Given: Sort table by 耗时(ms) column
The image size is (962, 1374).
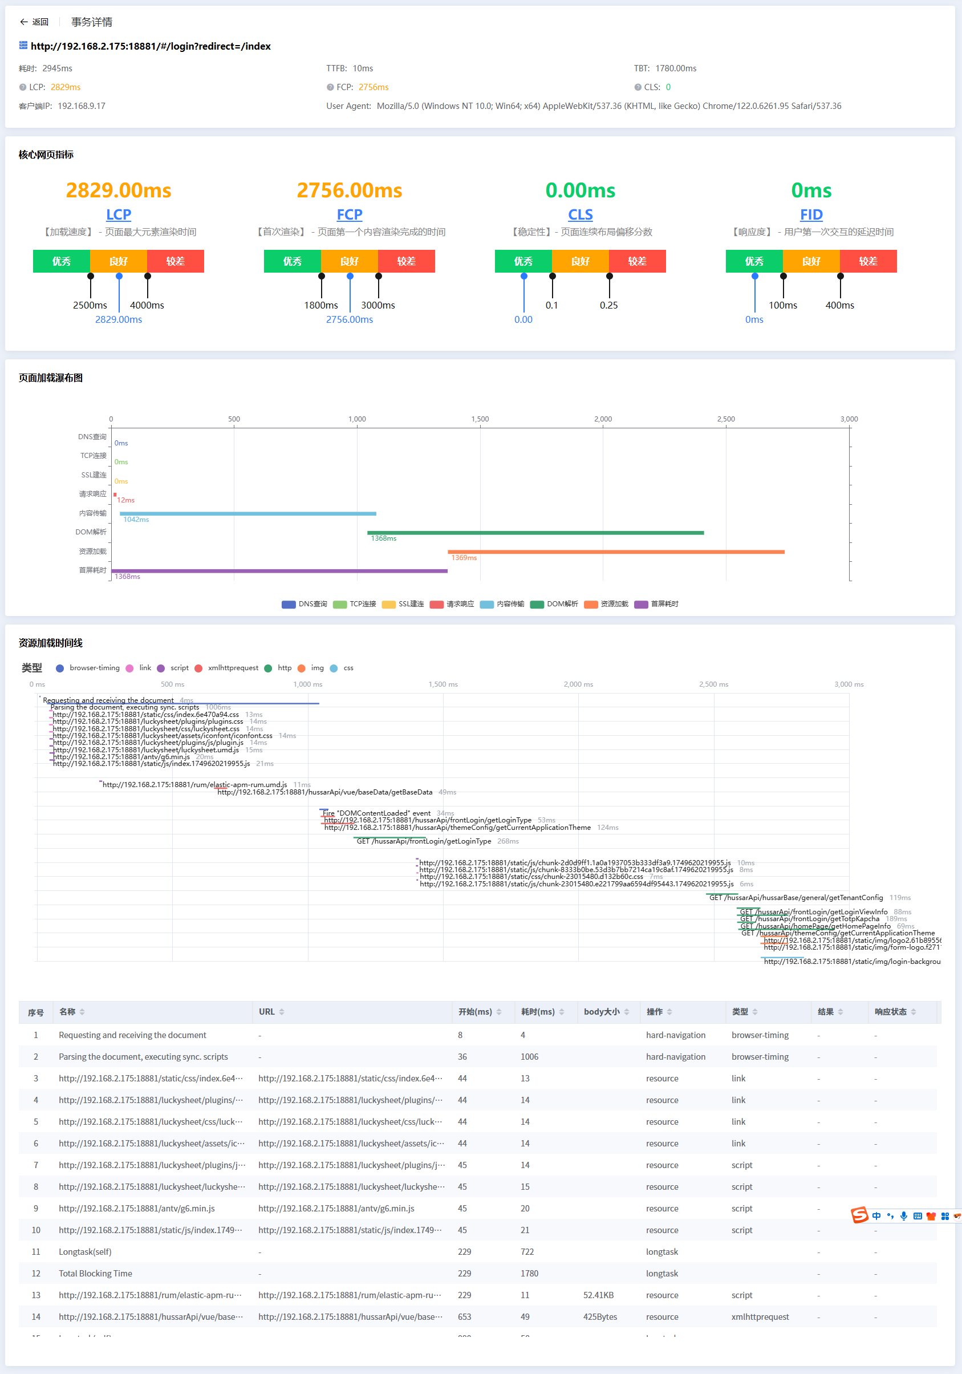Looking at the screenshot, I should tap(542, 1011).
